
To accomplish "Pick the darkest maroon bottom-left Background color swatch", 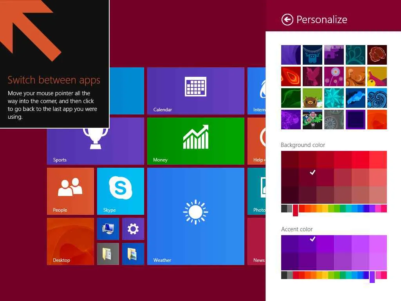I will (290, 195).
